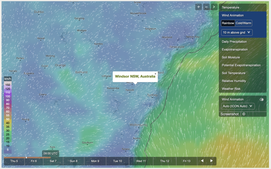The image size is (271, 169).
Task: Click the timeline slider handle
Action: pos(26,157)
